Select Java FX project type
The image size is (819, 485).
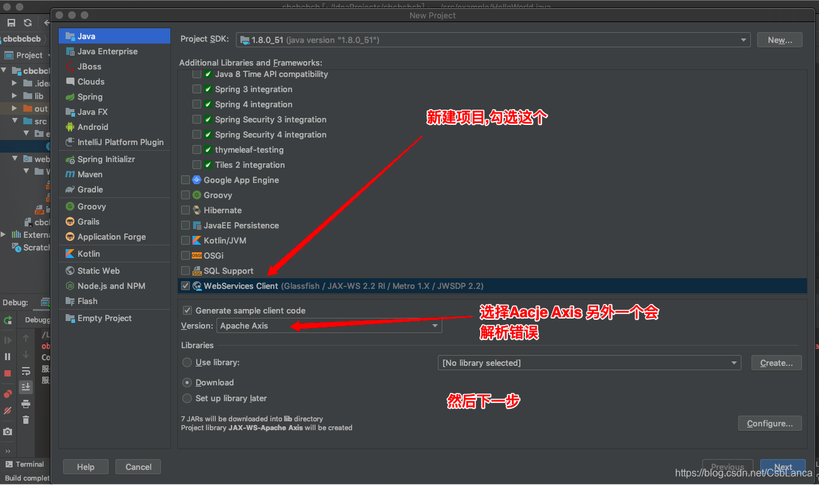tap(114, 112)
